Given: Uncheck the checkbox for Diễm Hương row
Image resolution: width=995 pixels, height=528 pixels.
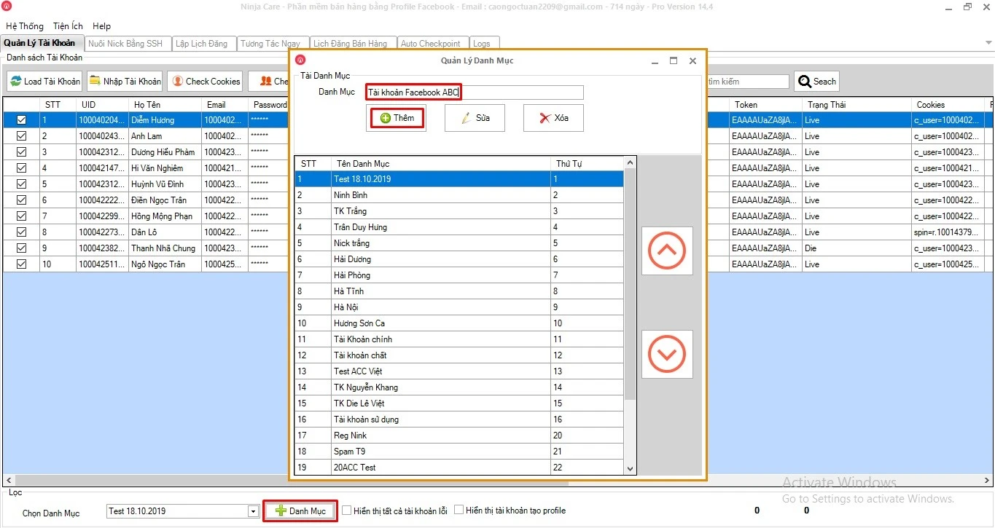Looking at the screenshot, I should 21,120.
